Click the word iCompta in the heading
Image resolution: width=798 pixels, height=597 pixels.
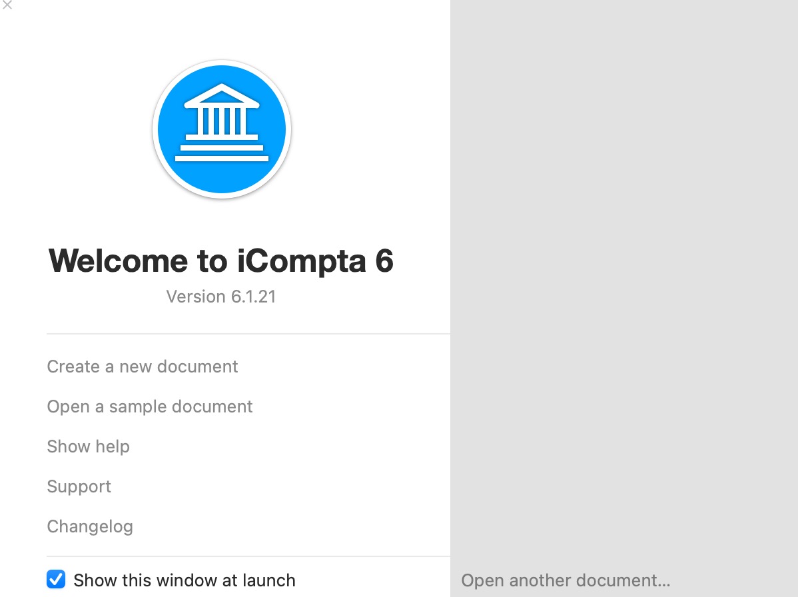[302, 261]
